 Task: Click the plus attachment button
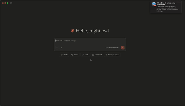57,48
